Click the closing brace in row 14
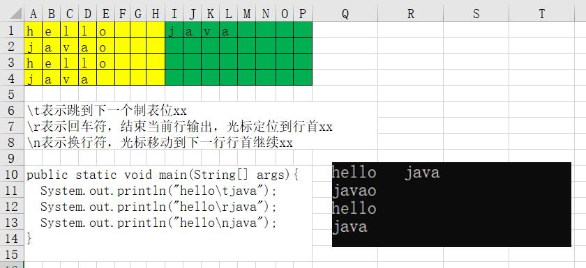Image resolution: width=586 pixels, height=268 pixels. pos(29,238)
